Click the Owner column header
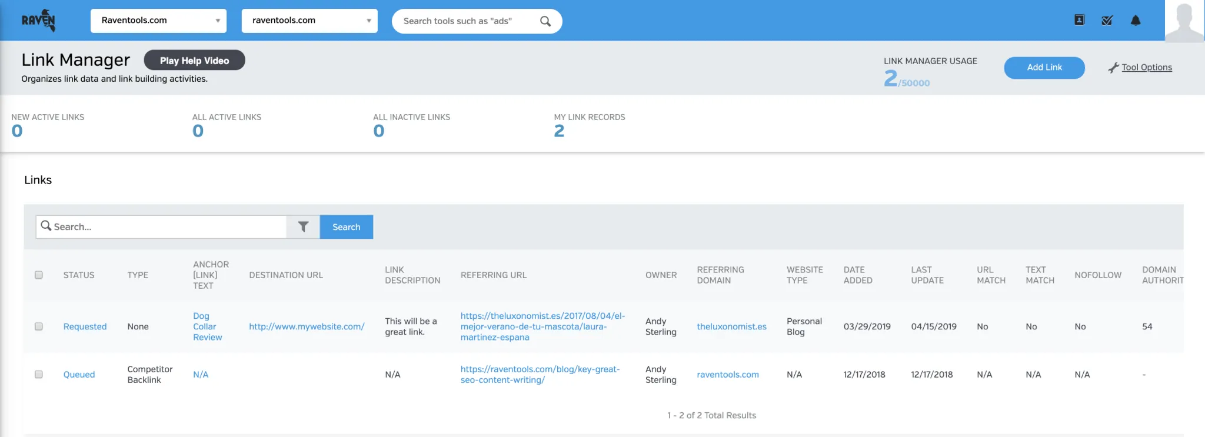The height and width of the screenshot is (437, 1205). pos(661,275)
